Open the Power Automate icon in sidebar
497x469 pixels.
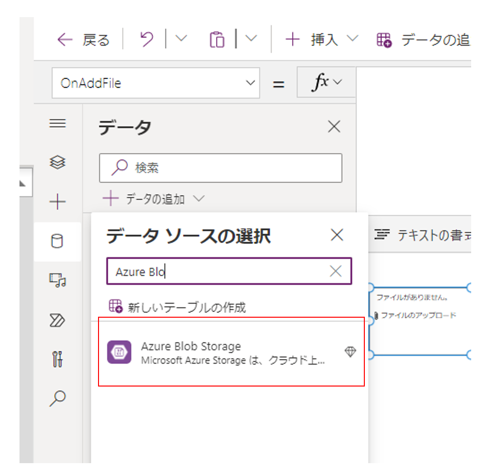click(x=58, y=320)
